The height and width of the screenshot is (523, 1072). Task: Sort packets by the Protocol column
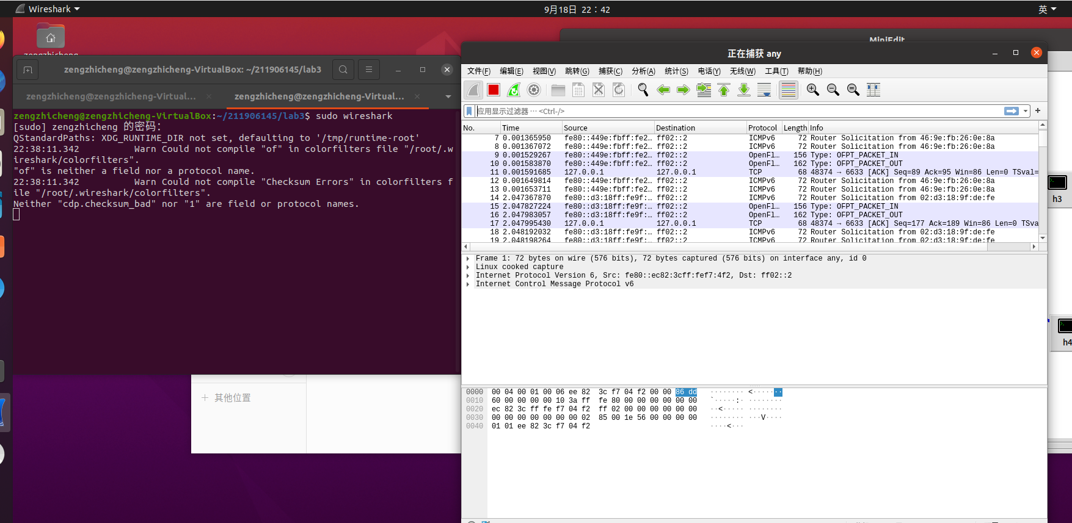coord(764,128)
